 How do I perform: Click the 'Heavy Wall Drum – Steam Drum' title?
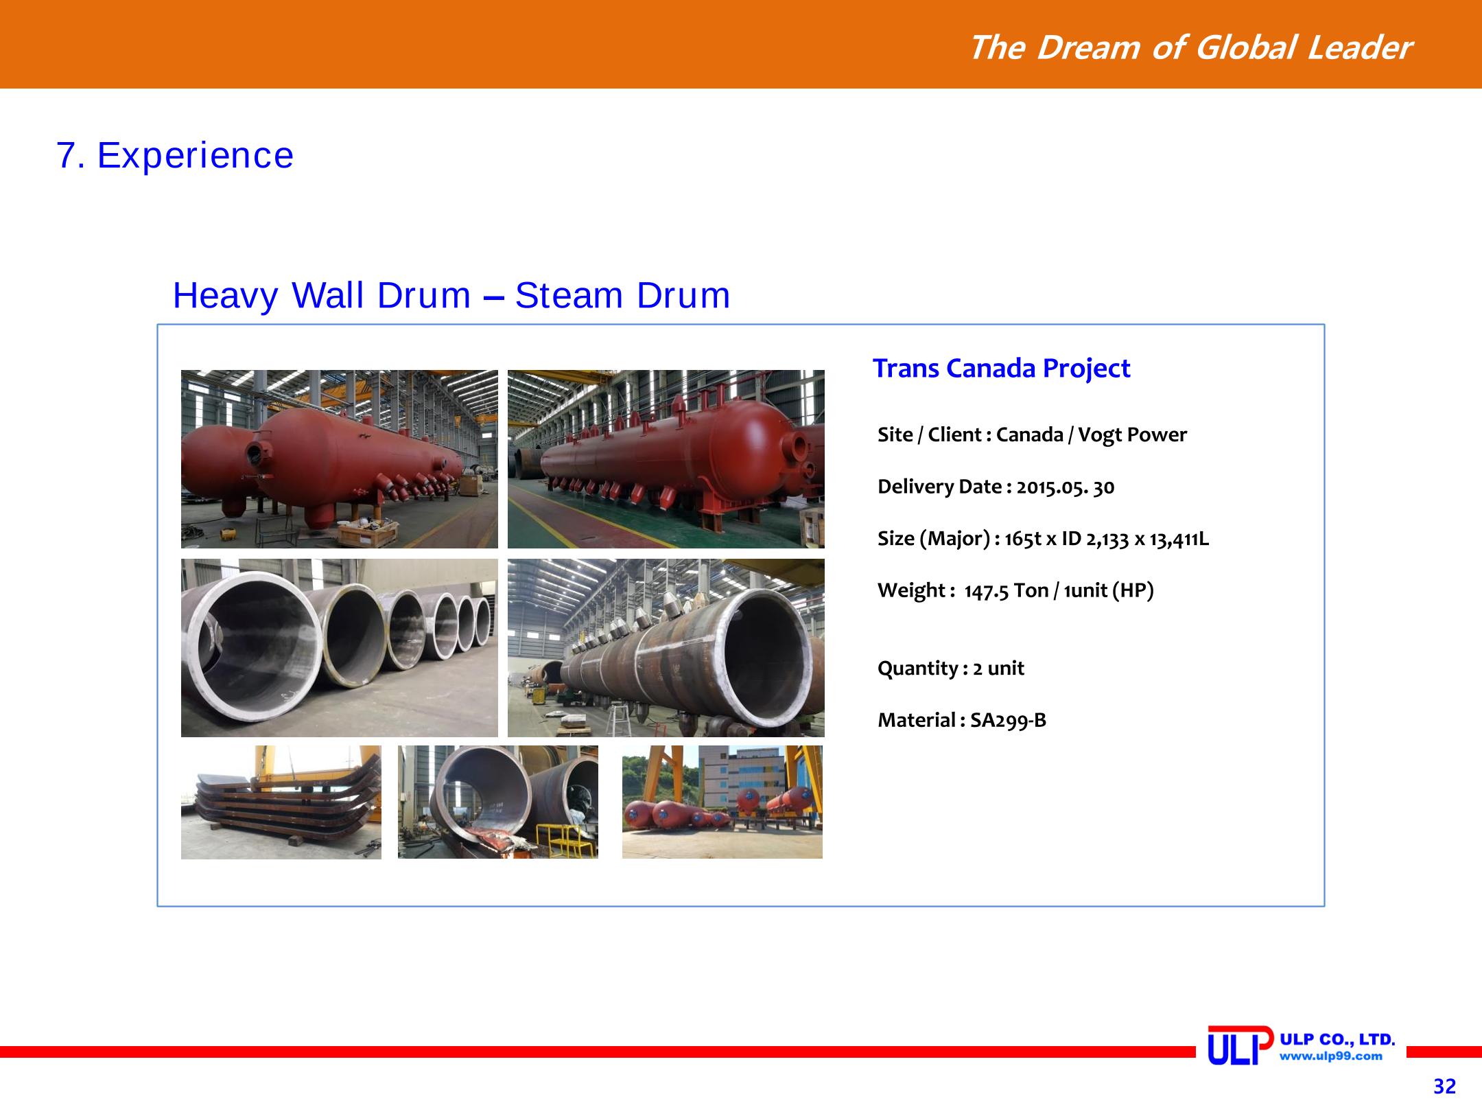point(451,296)
